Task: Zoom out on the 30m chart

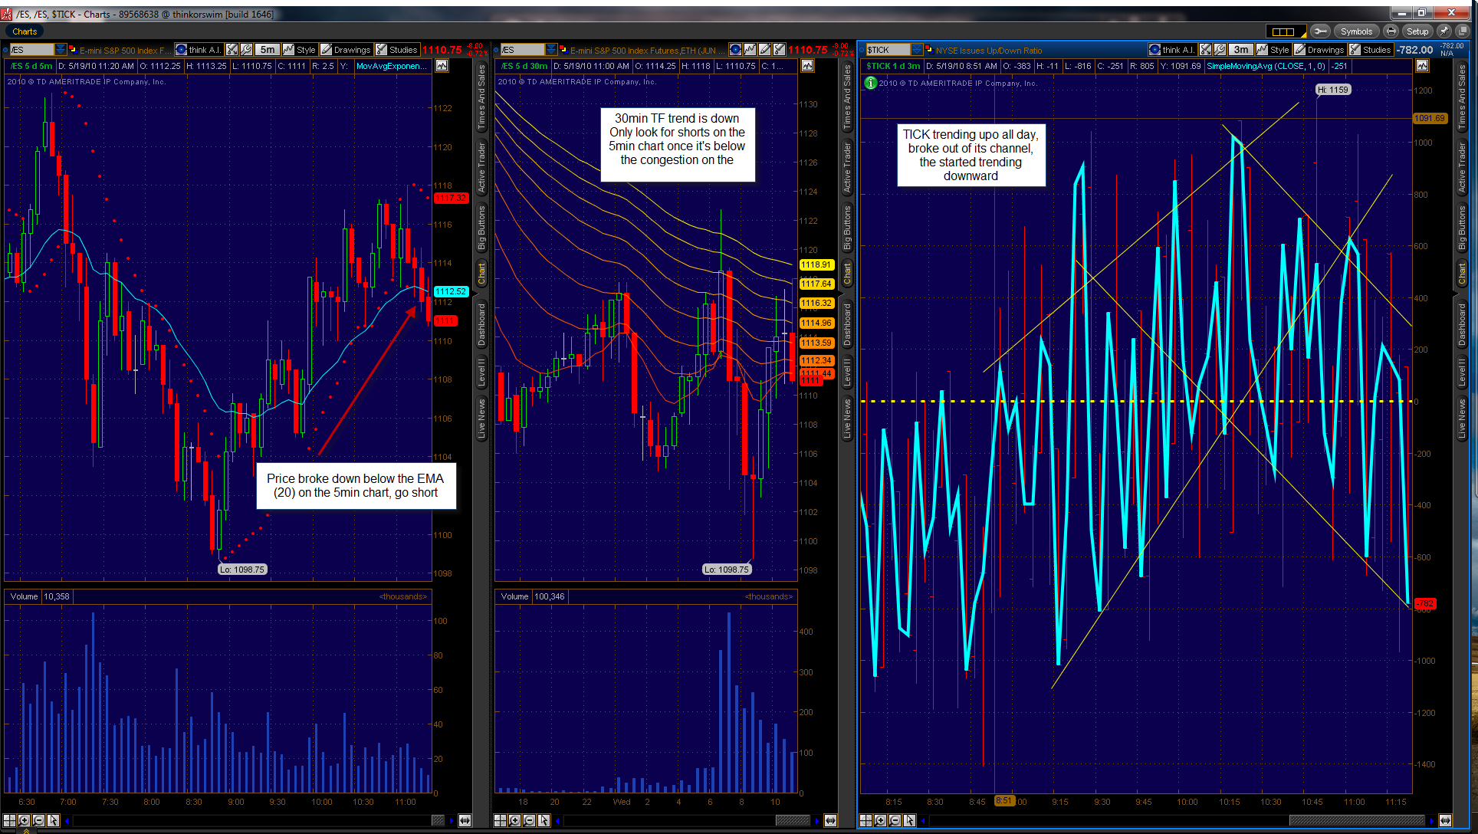Action: (x=529, y=820)
